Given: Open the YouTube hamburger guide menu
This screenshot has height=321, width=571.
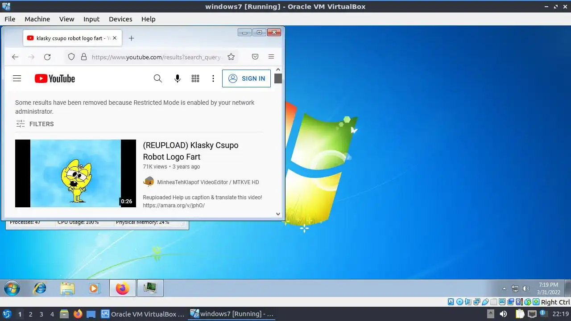Looking at the screenshot, I should (x=17, y=78).
